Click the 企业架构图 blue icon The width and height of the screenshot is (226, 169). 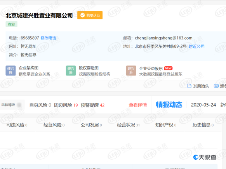click(10, 71)
